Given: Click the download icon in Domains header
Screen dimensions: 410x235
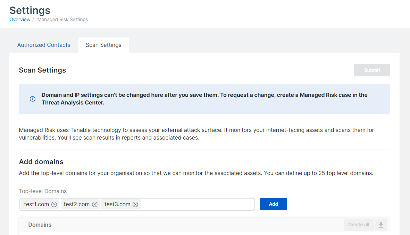Looking at the screenshot, I should [381, 225].
